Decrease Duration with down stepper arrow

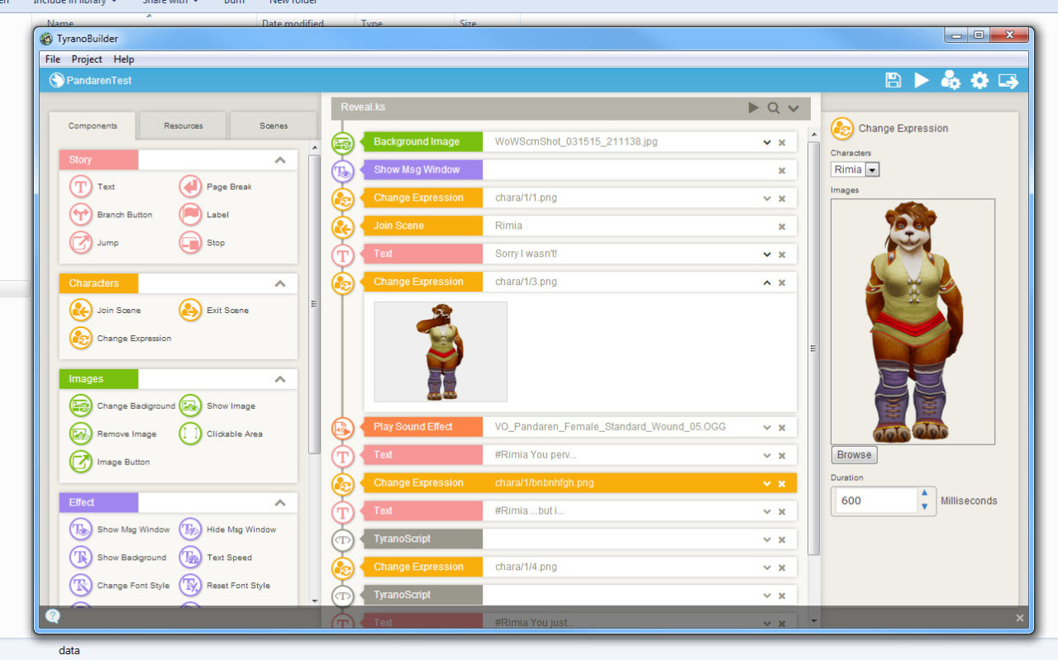click(x=924, y=506)
